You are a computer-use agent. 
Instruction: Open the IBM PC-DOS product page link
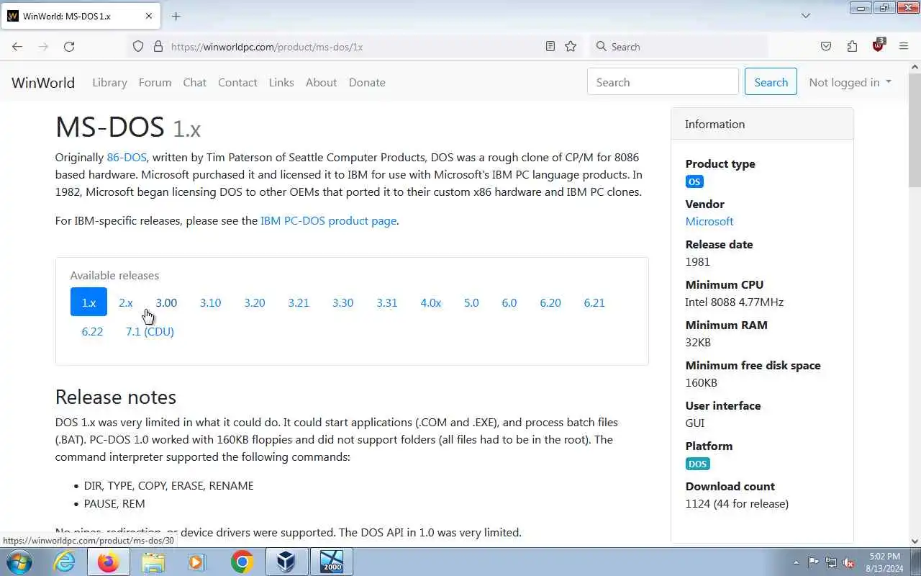[x=328, y=220]
